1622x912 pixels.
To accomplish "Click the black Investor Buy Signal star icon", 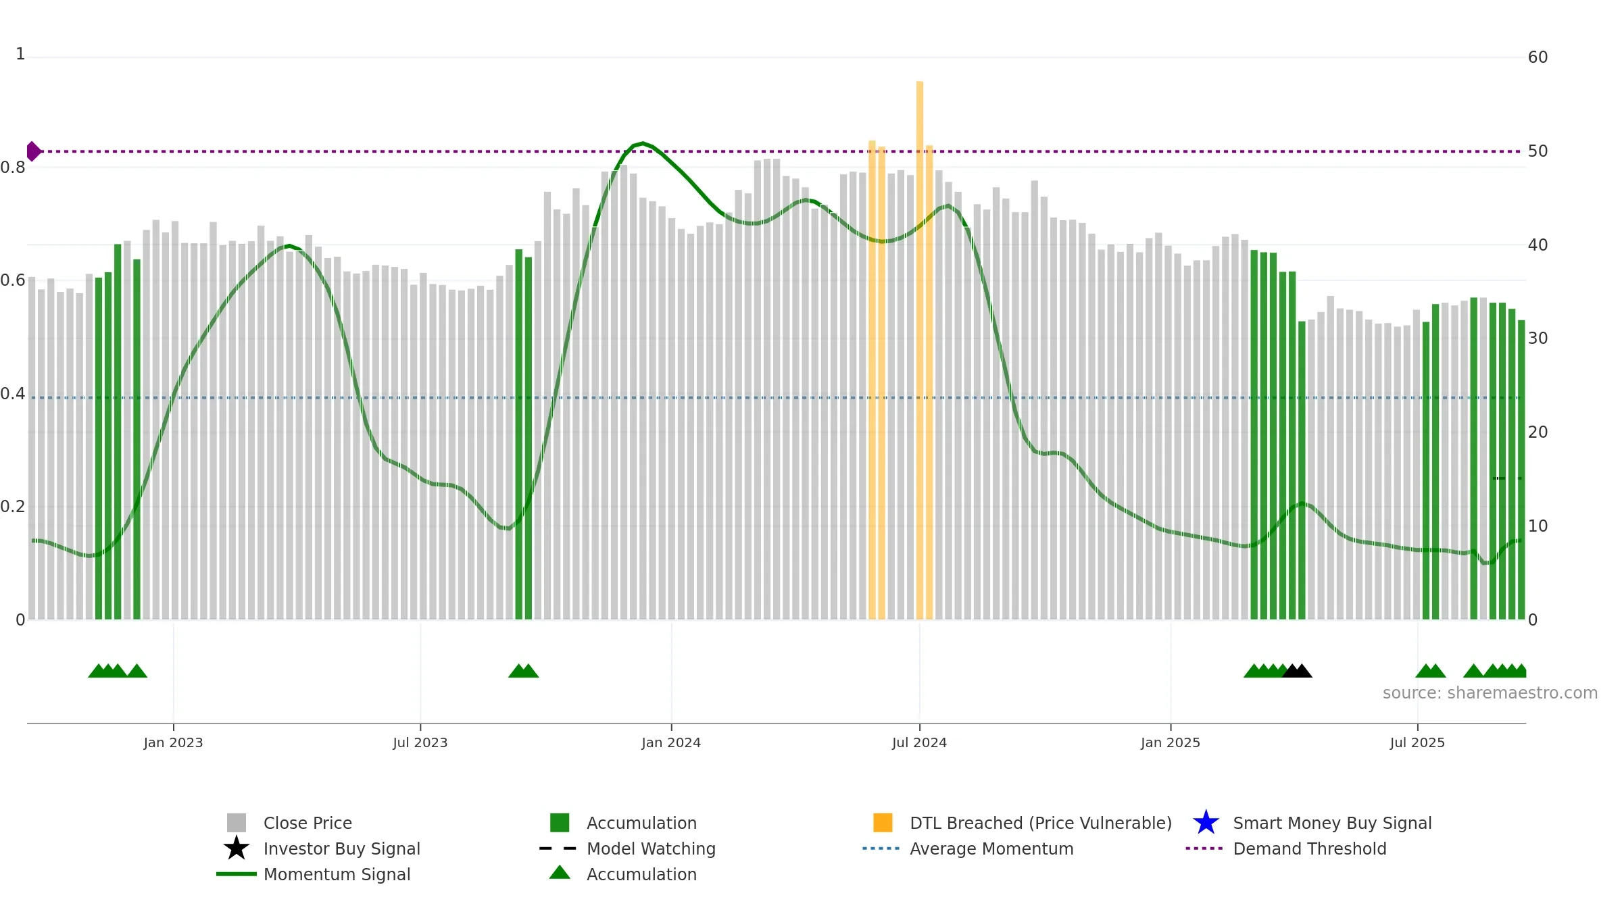I will point(237,848).
